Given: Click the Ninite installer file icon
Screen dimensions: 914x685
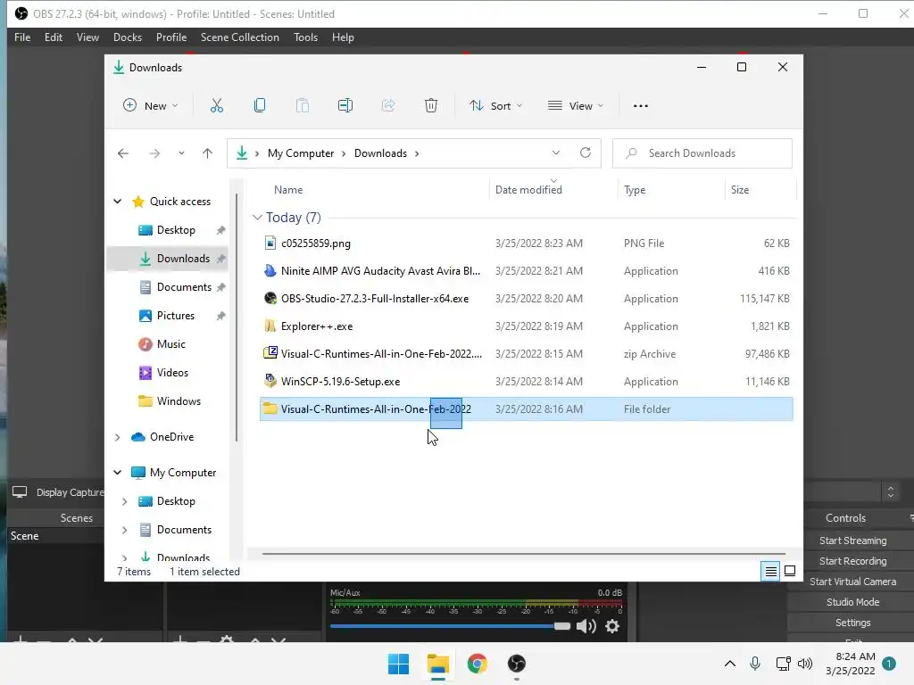Looking at the screenshot, I should tap(270, 271).
